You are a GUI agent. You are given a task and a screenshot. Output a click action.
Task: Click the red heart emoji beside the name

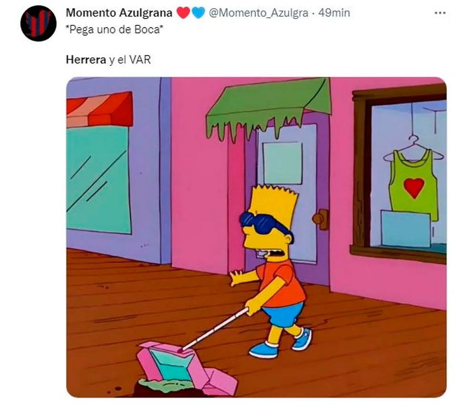point(183,13)
